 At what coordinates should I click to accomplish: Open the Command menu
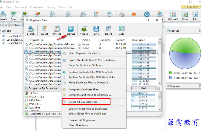tap(20, 7)
